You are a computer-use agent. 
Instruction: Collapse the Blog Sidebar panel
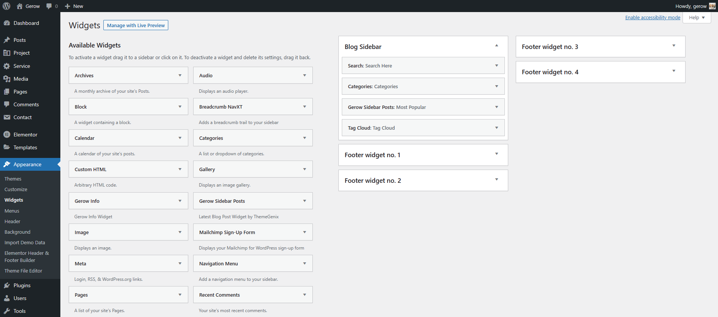coord(497,46)
